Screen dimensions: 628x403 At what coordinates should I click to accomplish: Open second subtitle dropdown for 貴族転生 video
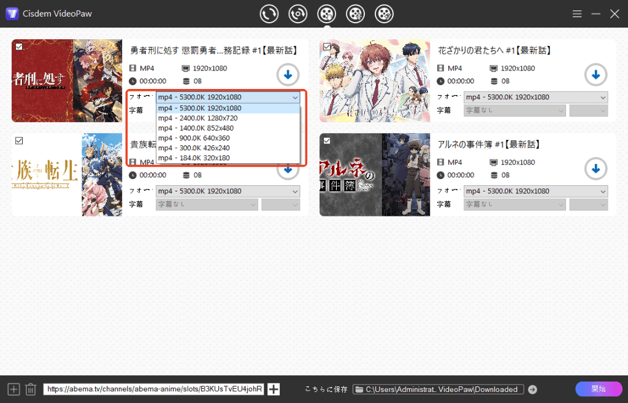[280, 204]
